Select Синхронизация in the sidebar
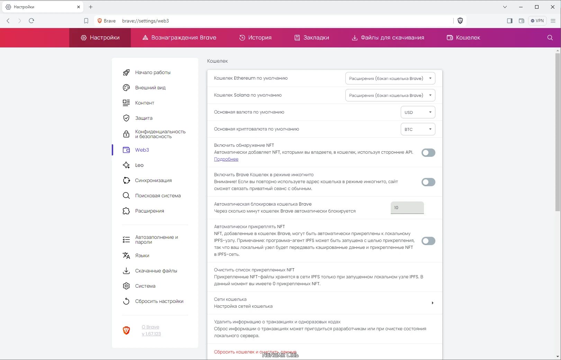This screenshot has height=360, width=561. click(x=153, y=180)
